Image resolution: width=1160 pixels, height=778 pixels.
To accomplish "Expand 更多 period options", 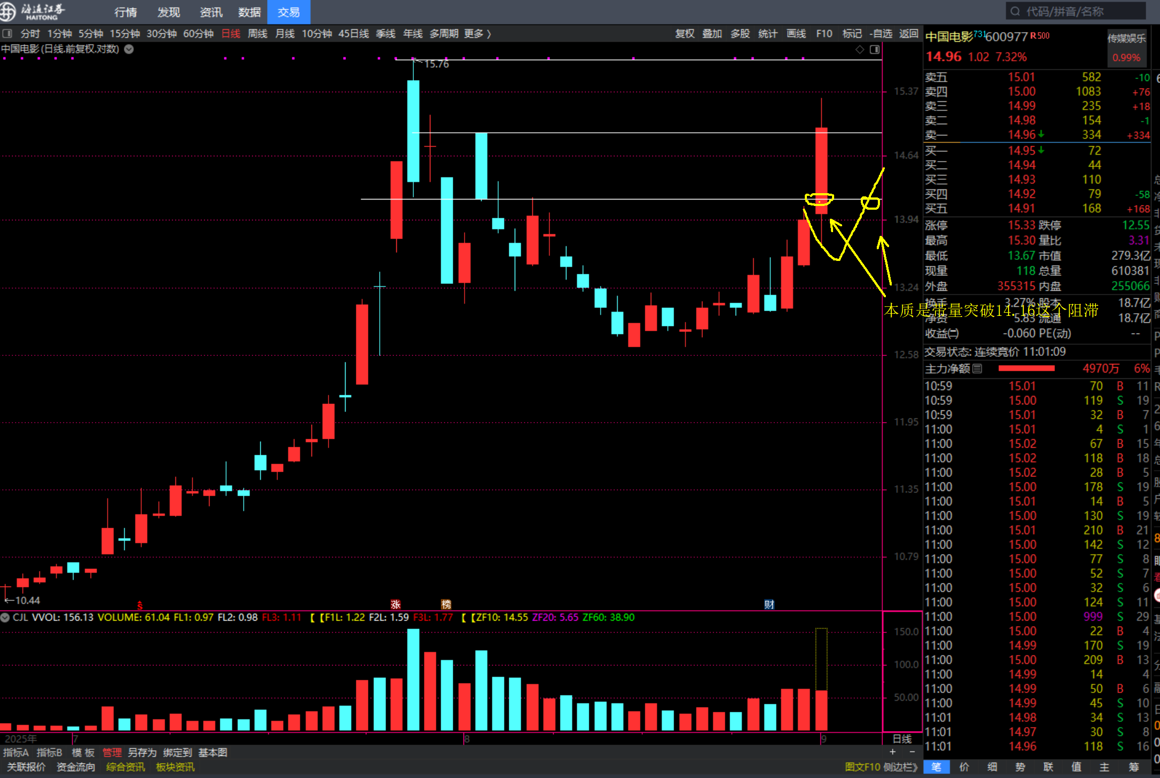I will point(477,34).
